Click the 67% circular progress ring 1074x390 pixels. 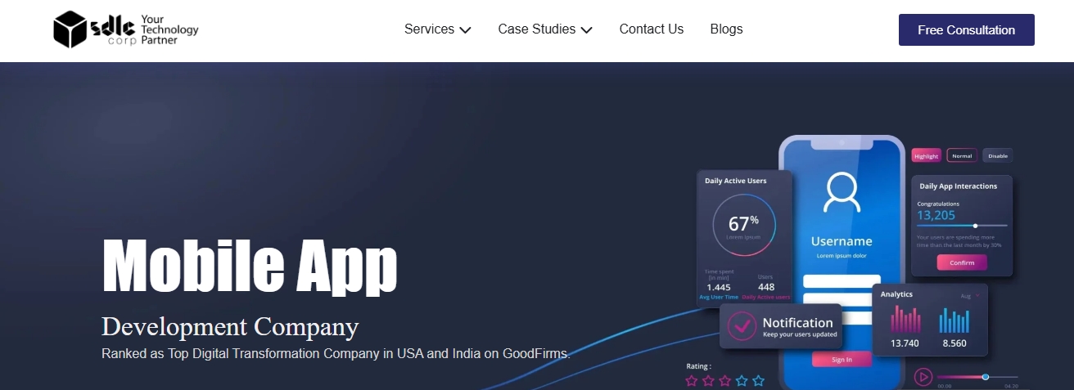pyautogui.click(x=743, y=226)
